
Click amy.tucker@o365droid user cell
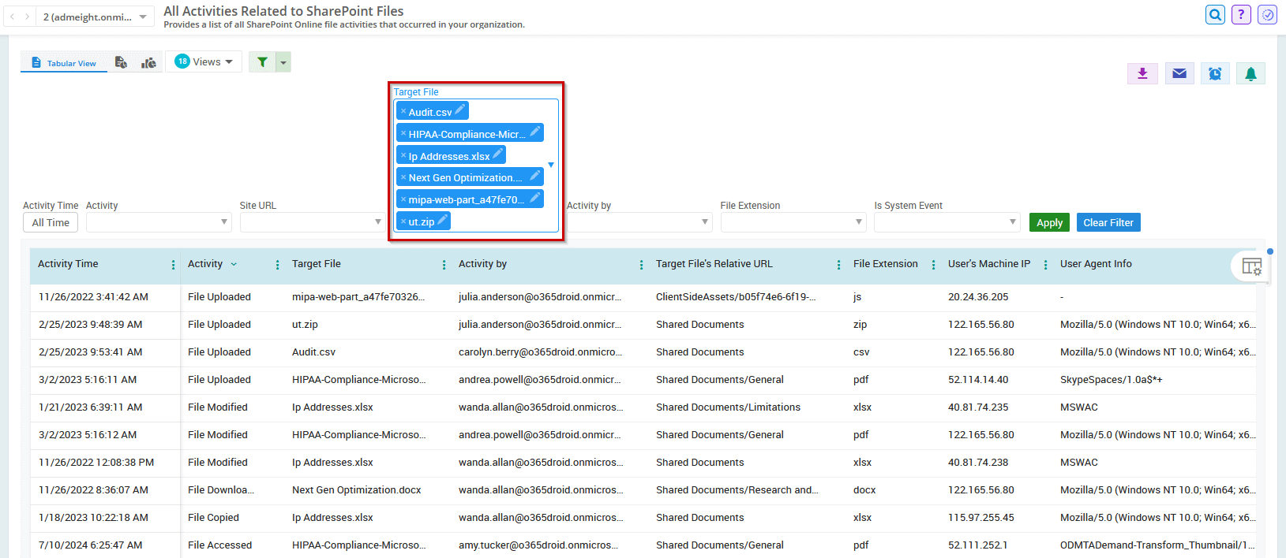click(x=538, y=545)
